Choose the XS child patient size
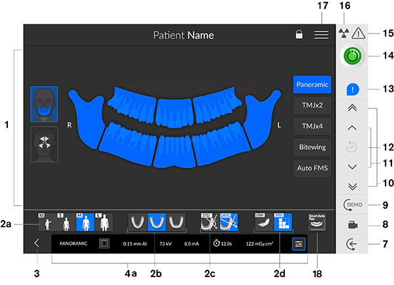Image resolution: width=394 pixels, height=285 pixels. (x=47, y=222)
